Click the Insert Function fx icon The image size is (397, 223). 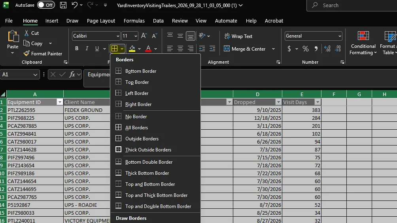(x=72, y=74)
